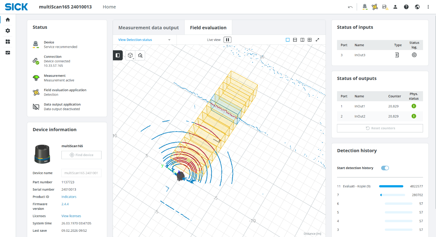Click the undo arrow in header
Viewport: 436px width, 237px height.
350,7
